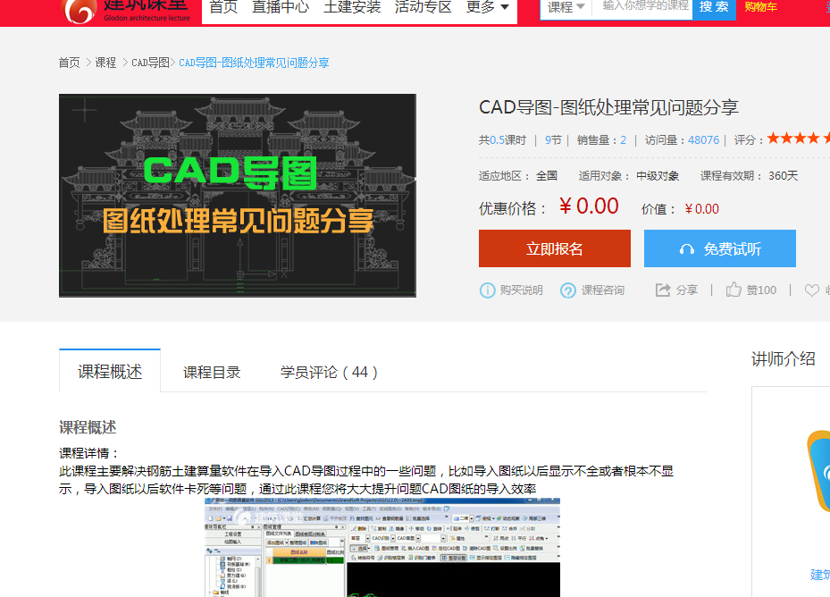
Task: Click the course title CAD导图-图纸处理常见问题分享
Action: pos(608,107)
